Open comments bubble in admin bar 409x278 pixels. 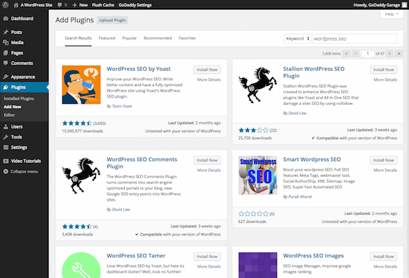tap(62, 5)
